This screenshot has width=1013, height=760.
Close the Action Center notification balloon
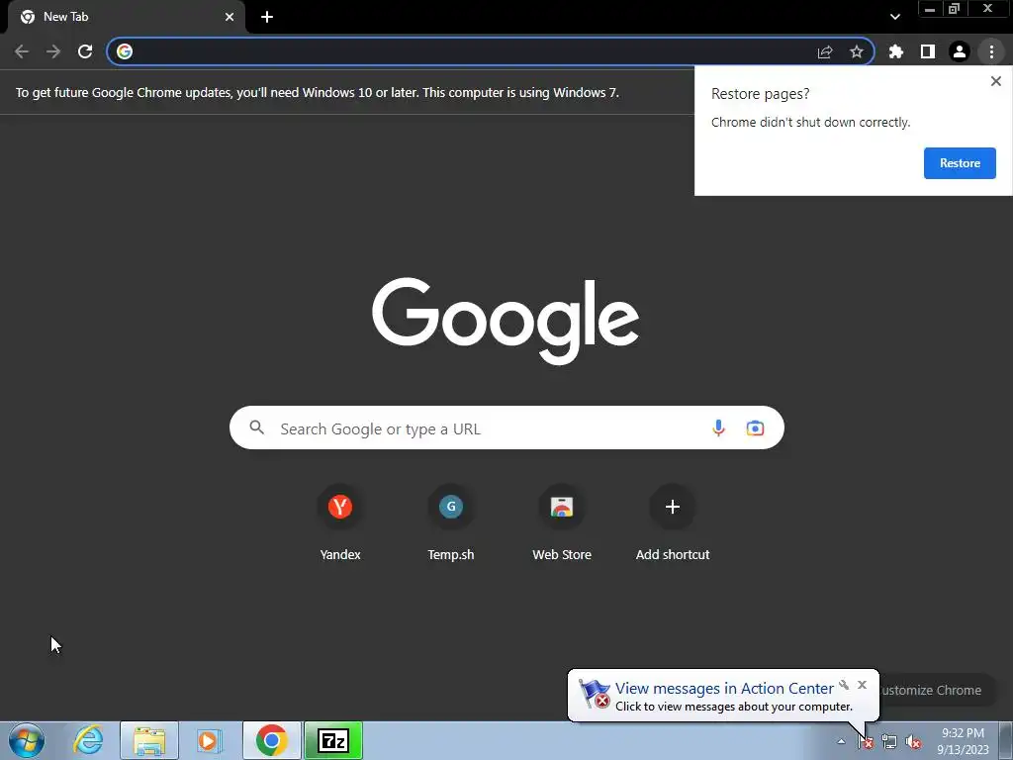click(862, 685)
